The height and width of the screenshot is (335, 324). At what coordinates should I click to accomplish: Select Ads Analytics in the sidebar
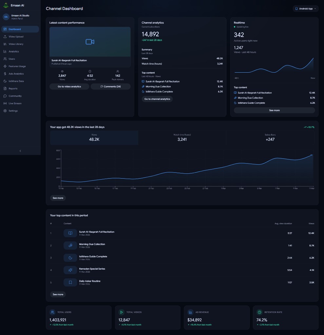coord(20,74)
